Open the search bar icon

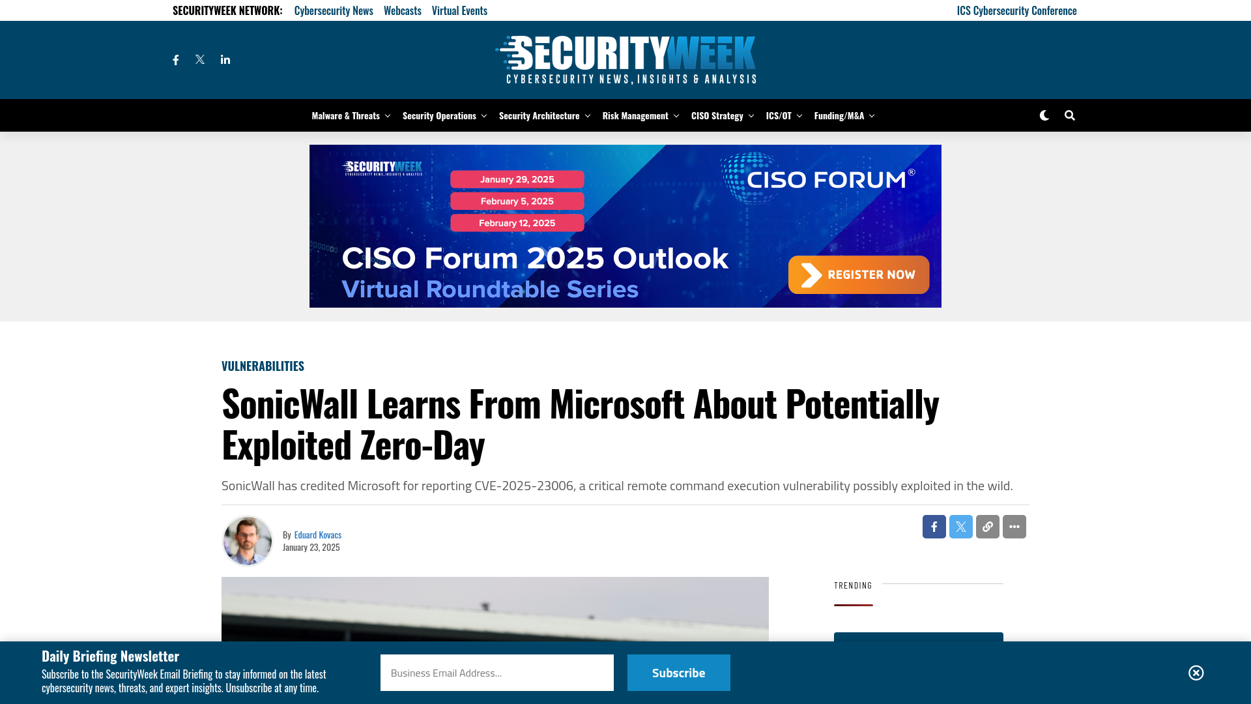point(1069,115)
